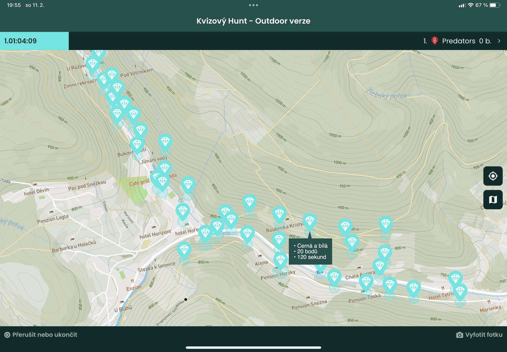Tap the 120 sekund line in the tooltip
The image size is (507, 352).
tap(312, 257)
